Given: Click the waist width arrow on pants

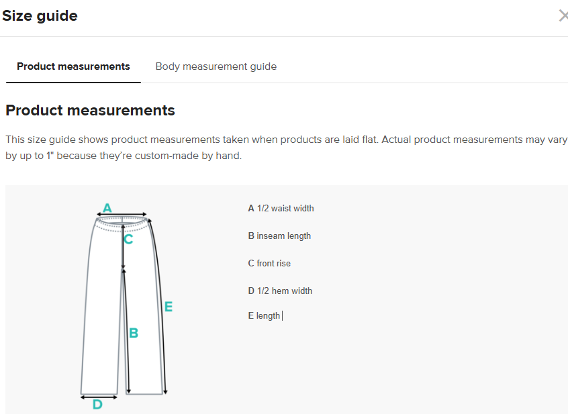Looking at the screenshot, I should [x=122, y=216].
